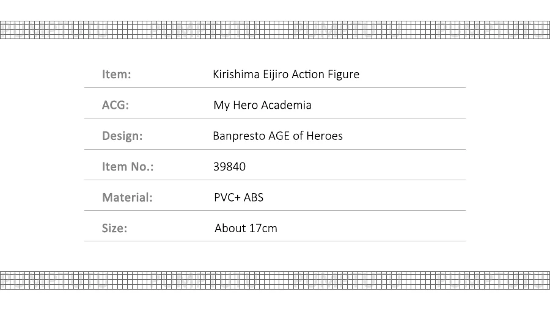The height and width of the screenshot is (311, 550).
Task: Click the bottom grid banner's second PUMPTUTU watermark
Action: (204, 280)
